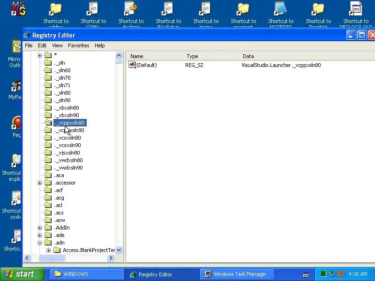Open the Favorites menu
The height and width of the screenshot is (281, 375).
78,45
